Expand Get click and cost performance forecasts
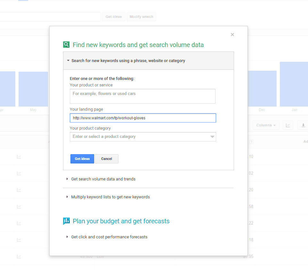 coord(109,237)
